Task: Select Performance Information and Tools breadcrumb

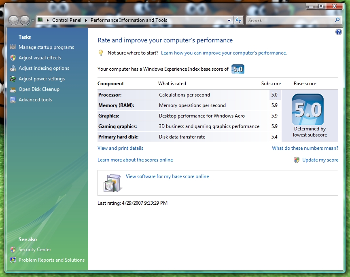Action: click(129, 20)
